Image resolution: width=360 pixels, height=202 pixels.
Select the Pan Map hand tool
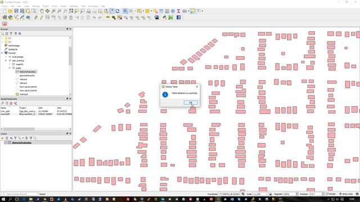pyautogui.click(x=42, y=11)
